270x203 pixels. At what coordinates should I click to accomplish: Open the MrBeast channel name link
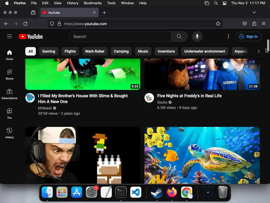click(x=45, y=108)
